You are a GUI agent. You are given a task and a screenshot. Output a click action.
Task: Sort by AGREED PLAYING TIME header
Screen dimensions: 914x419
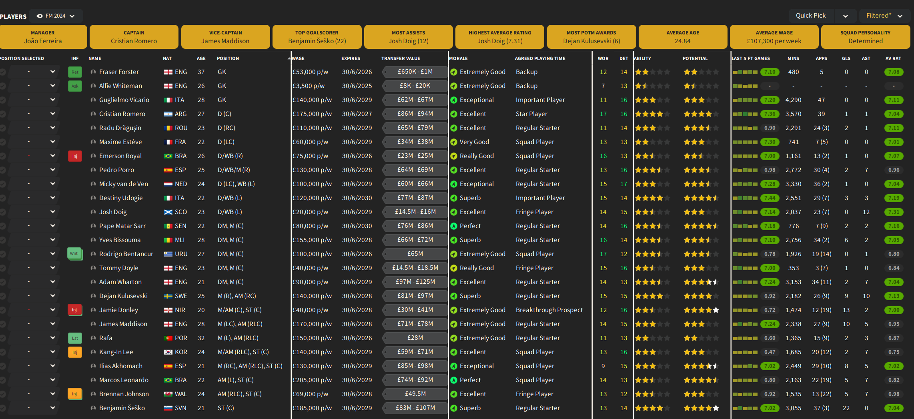(540, 58)
